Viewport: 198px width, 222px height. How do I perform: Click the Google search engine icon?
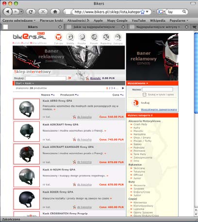(x=160, y=12)
